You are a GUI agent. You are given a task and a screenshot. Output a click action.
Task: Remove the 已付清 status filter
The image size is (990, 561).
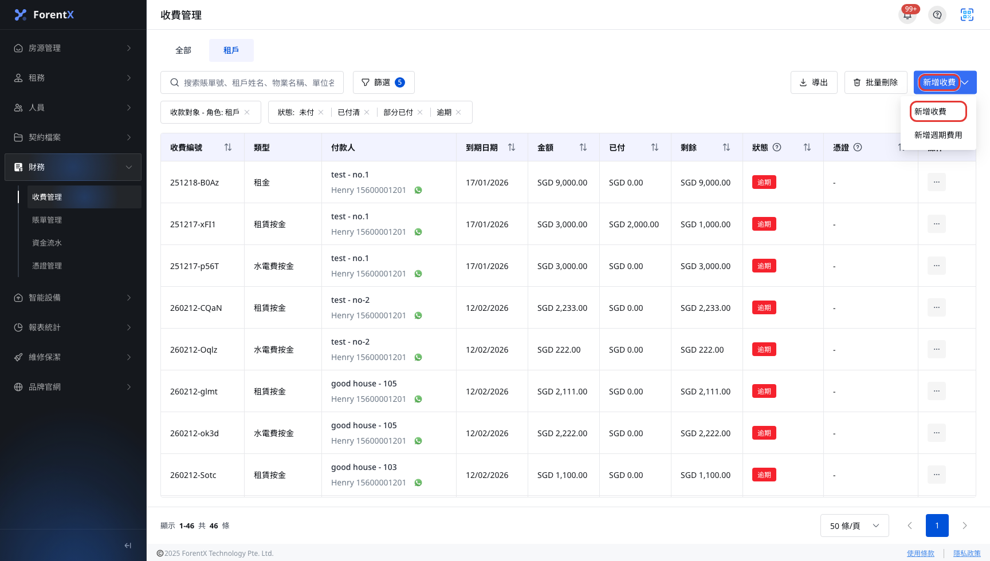point(367,112)
